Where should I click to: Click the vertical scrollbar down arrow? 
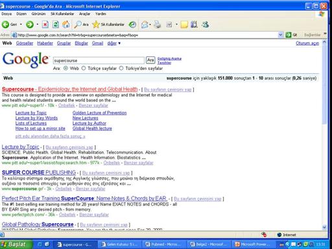(x=324, y=227)
